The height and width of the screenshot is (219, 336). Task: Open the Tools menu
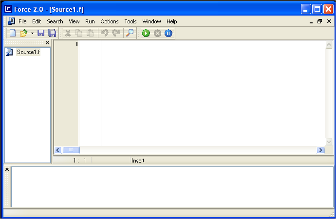[131, 21]
